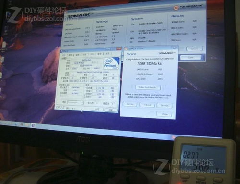Close the 3DMark Score dialog via Close button
Image resolution: width=240 pixels, height=184 pixels.
[x=164, y=114]
